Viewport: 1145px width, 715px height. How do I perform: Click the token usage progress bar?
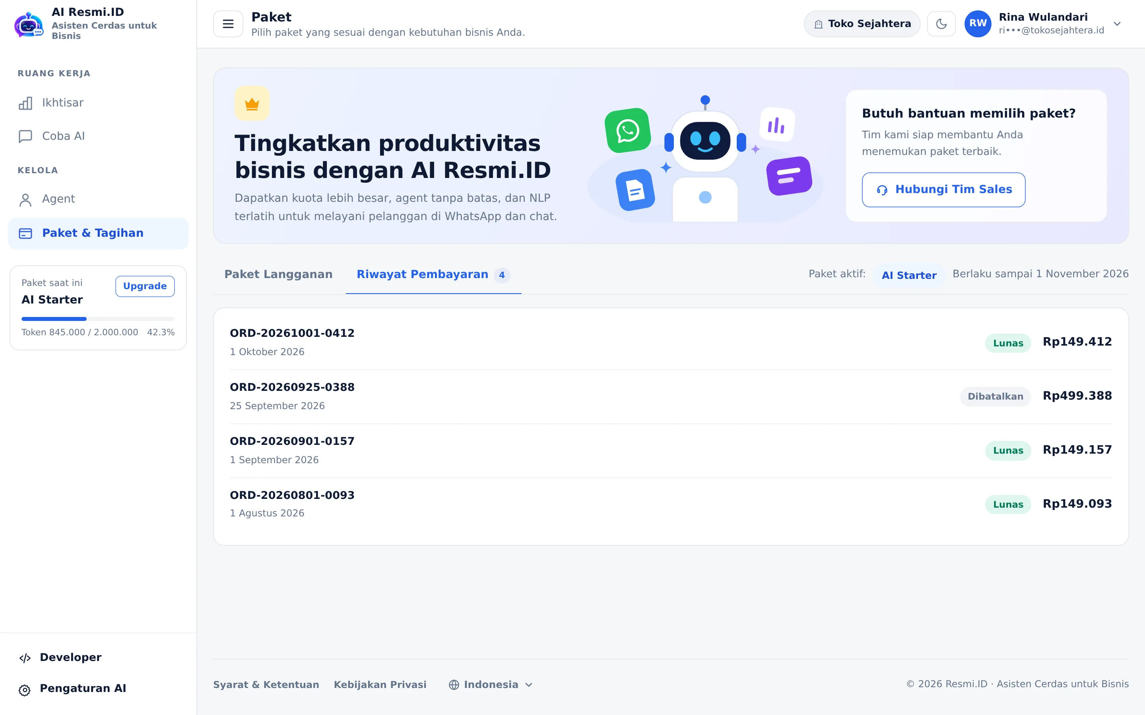click(x=98, y=319)
